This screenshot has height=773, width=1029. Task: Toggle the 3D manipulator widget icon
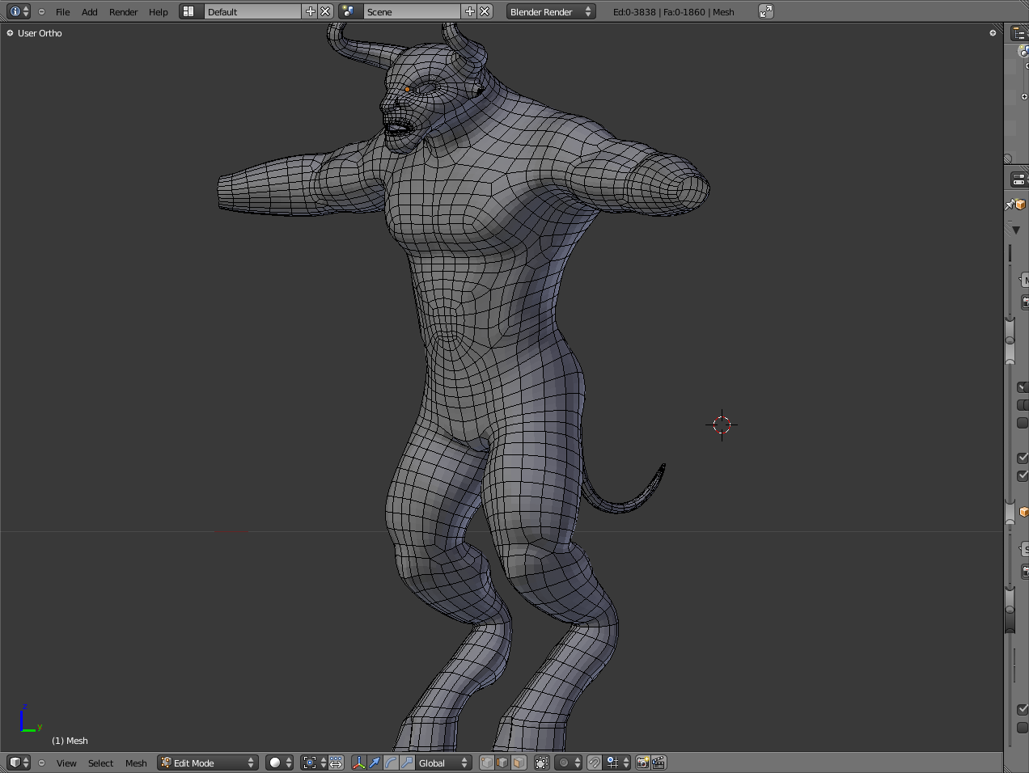[x=358, y=762]
